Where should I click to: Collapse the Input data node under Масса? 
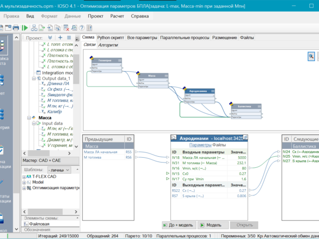coord(34,123)
